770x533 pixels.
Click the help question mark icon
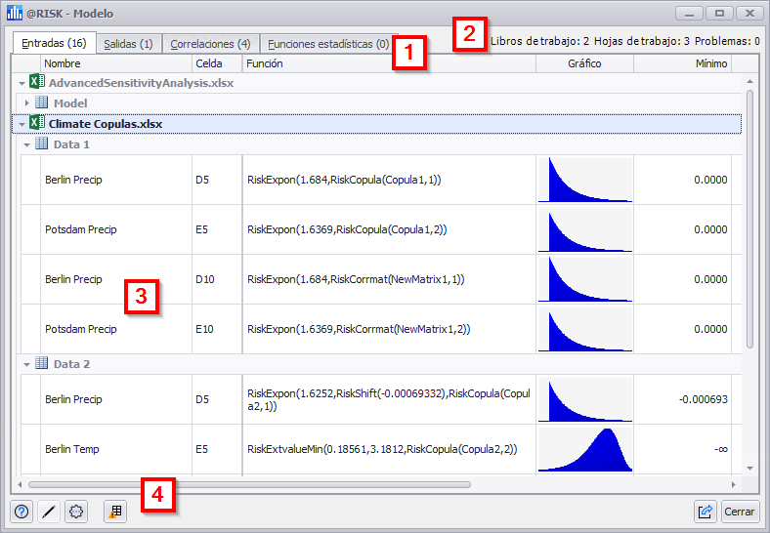click(x=21, y=511)
